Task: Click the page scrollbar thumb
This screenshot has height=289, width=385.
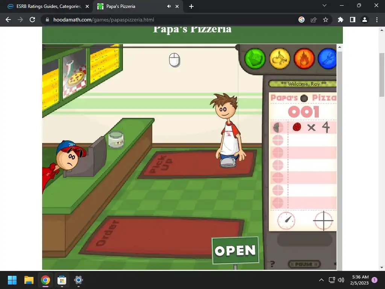Action: 382,75
